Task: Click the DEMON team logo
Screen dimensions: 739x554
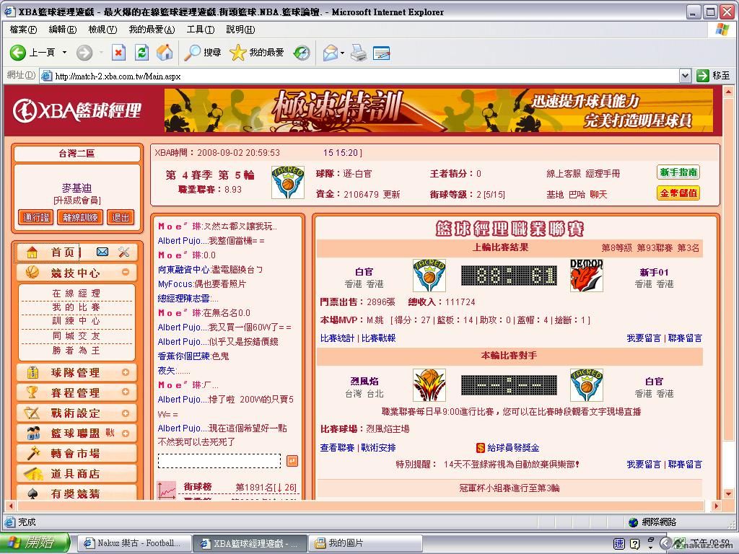Action: (586, 276)
